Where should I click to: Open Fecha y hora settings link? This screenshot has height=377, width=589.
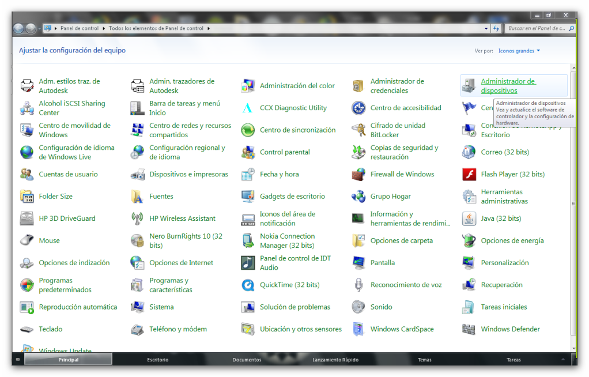click(280, 175)
